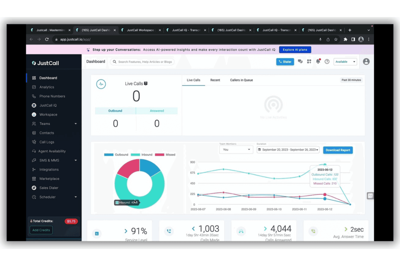The height and width of the screenshot is (266, 400).
Task: Switch to the Recent tab
Action: [x=215, y=80]
